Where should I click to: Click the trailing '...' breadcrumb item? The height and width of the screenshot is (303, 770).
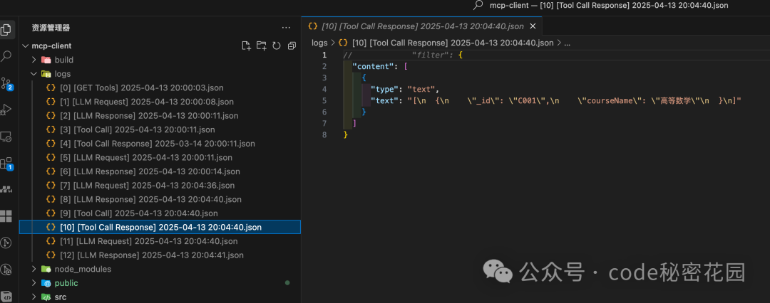click(x=568, y=43)
